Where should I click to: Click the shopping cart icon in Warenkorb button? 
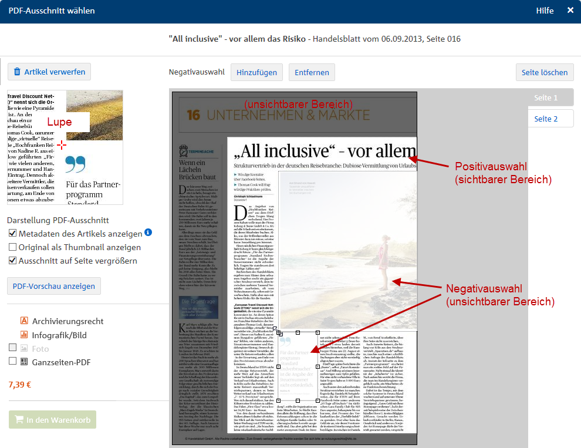tap(19, 419)
